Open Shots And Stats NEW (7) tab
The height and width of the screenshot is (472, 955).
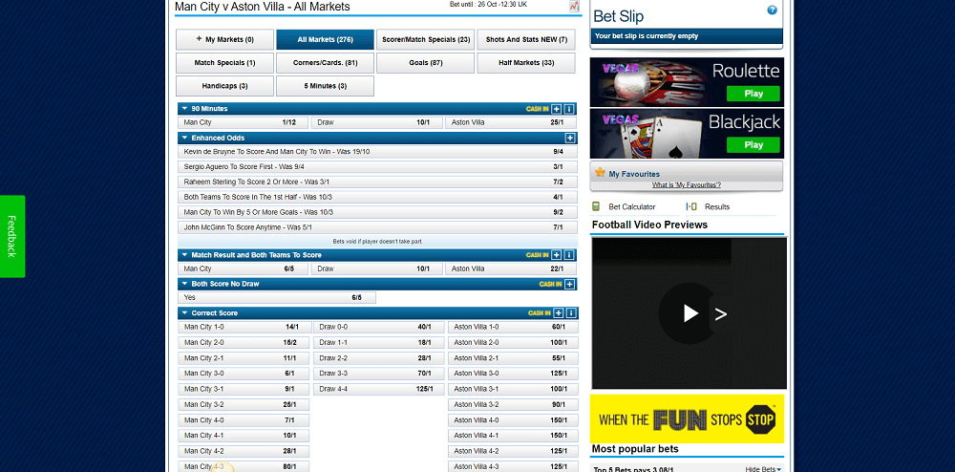click(526, 39)
